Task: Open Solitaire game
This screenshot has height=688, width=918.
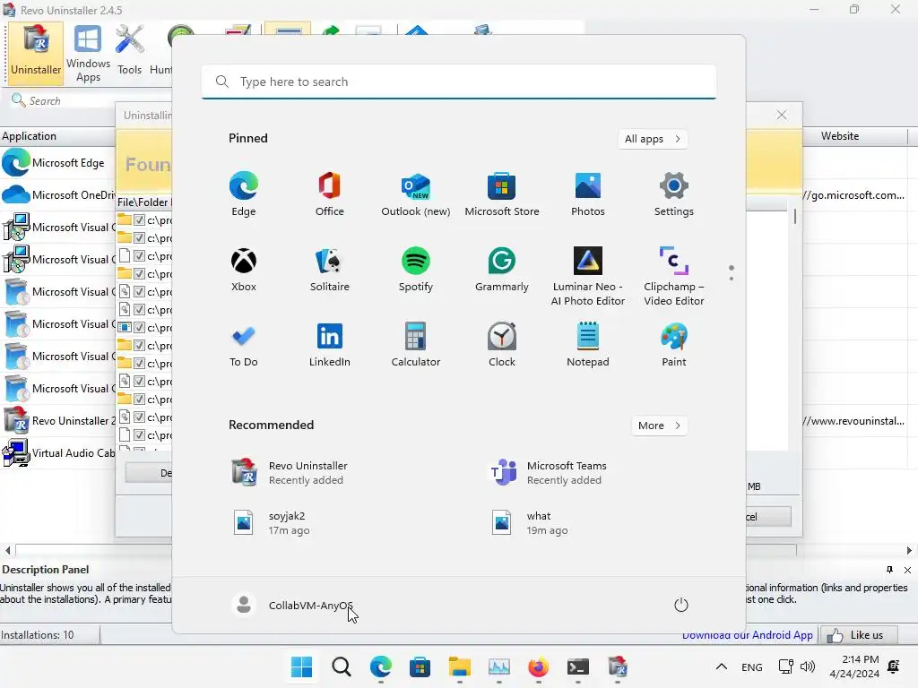Action: pyautogui.click(x=330, y=270)
